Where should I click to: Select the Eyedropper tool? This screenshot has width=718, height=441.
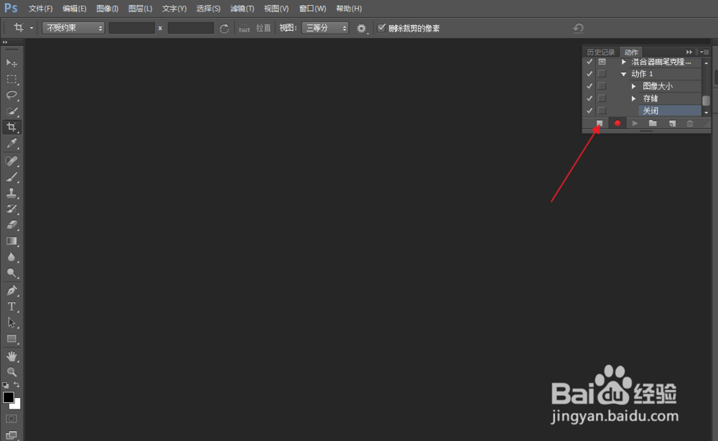pyautogui.click(x=12, y=143)
